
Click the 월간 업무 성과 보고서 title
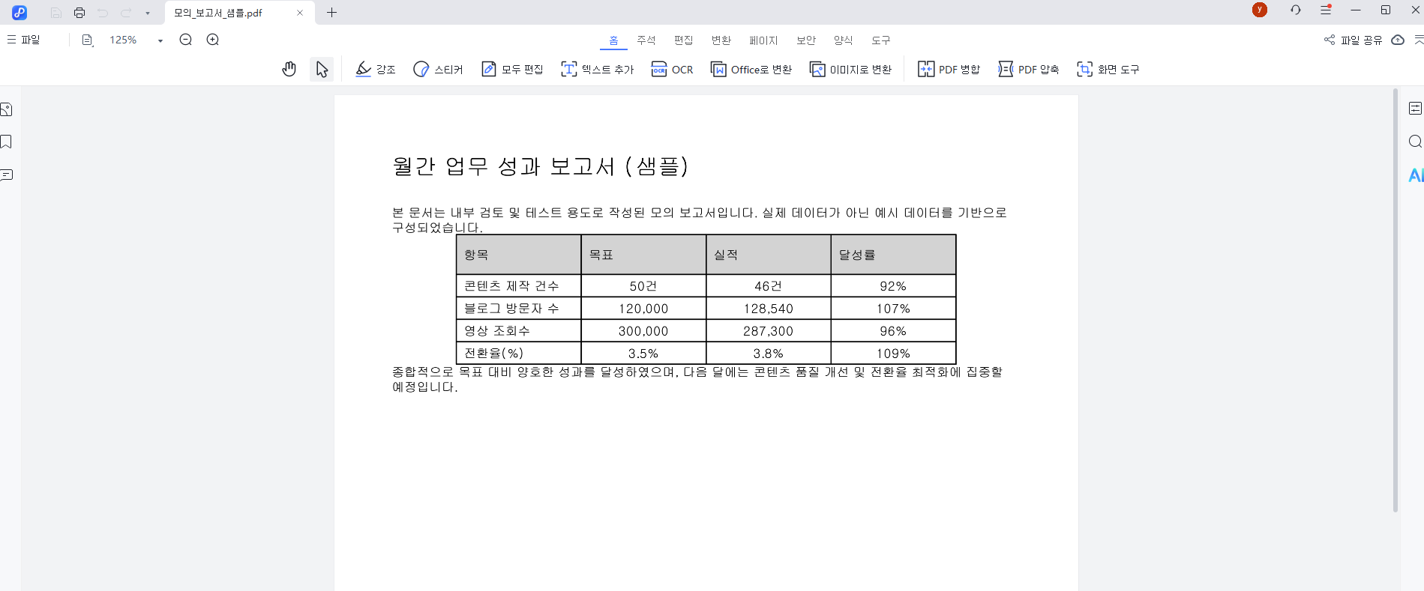(x=540, y=166)
